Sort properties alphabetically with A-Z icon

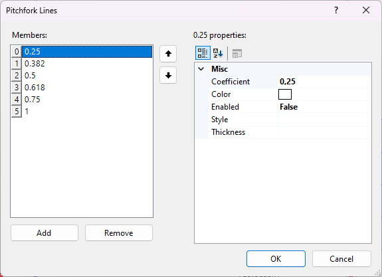coord(218,53)
